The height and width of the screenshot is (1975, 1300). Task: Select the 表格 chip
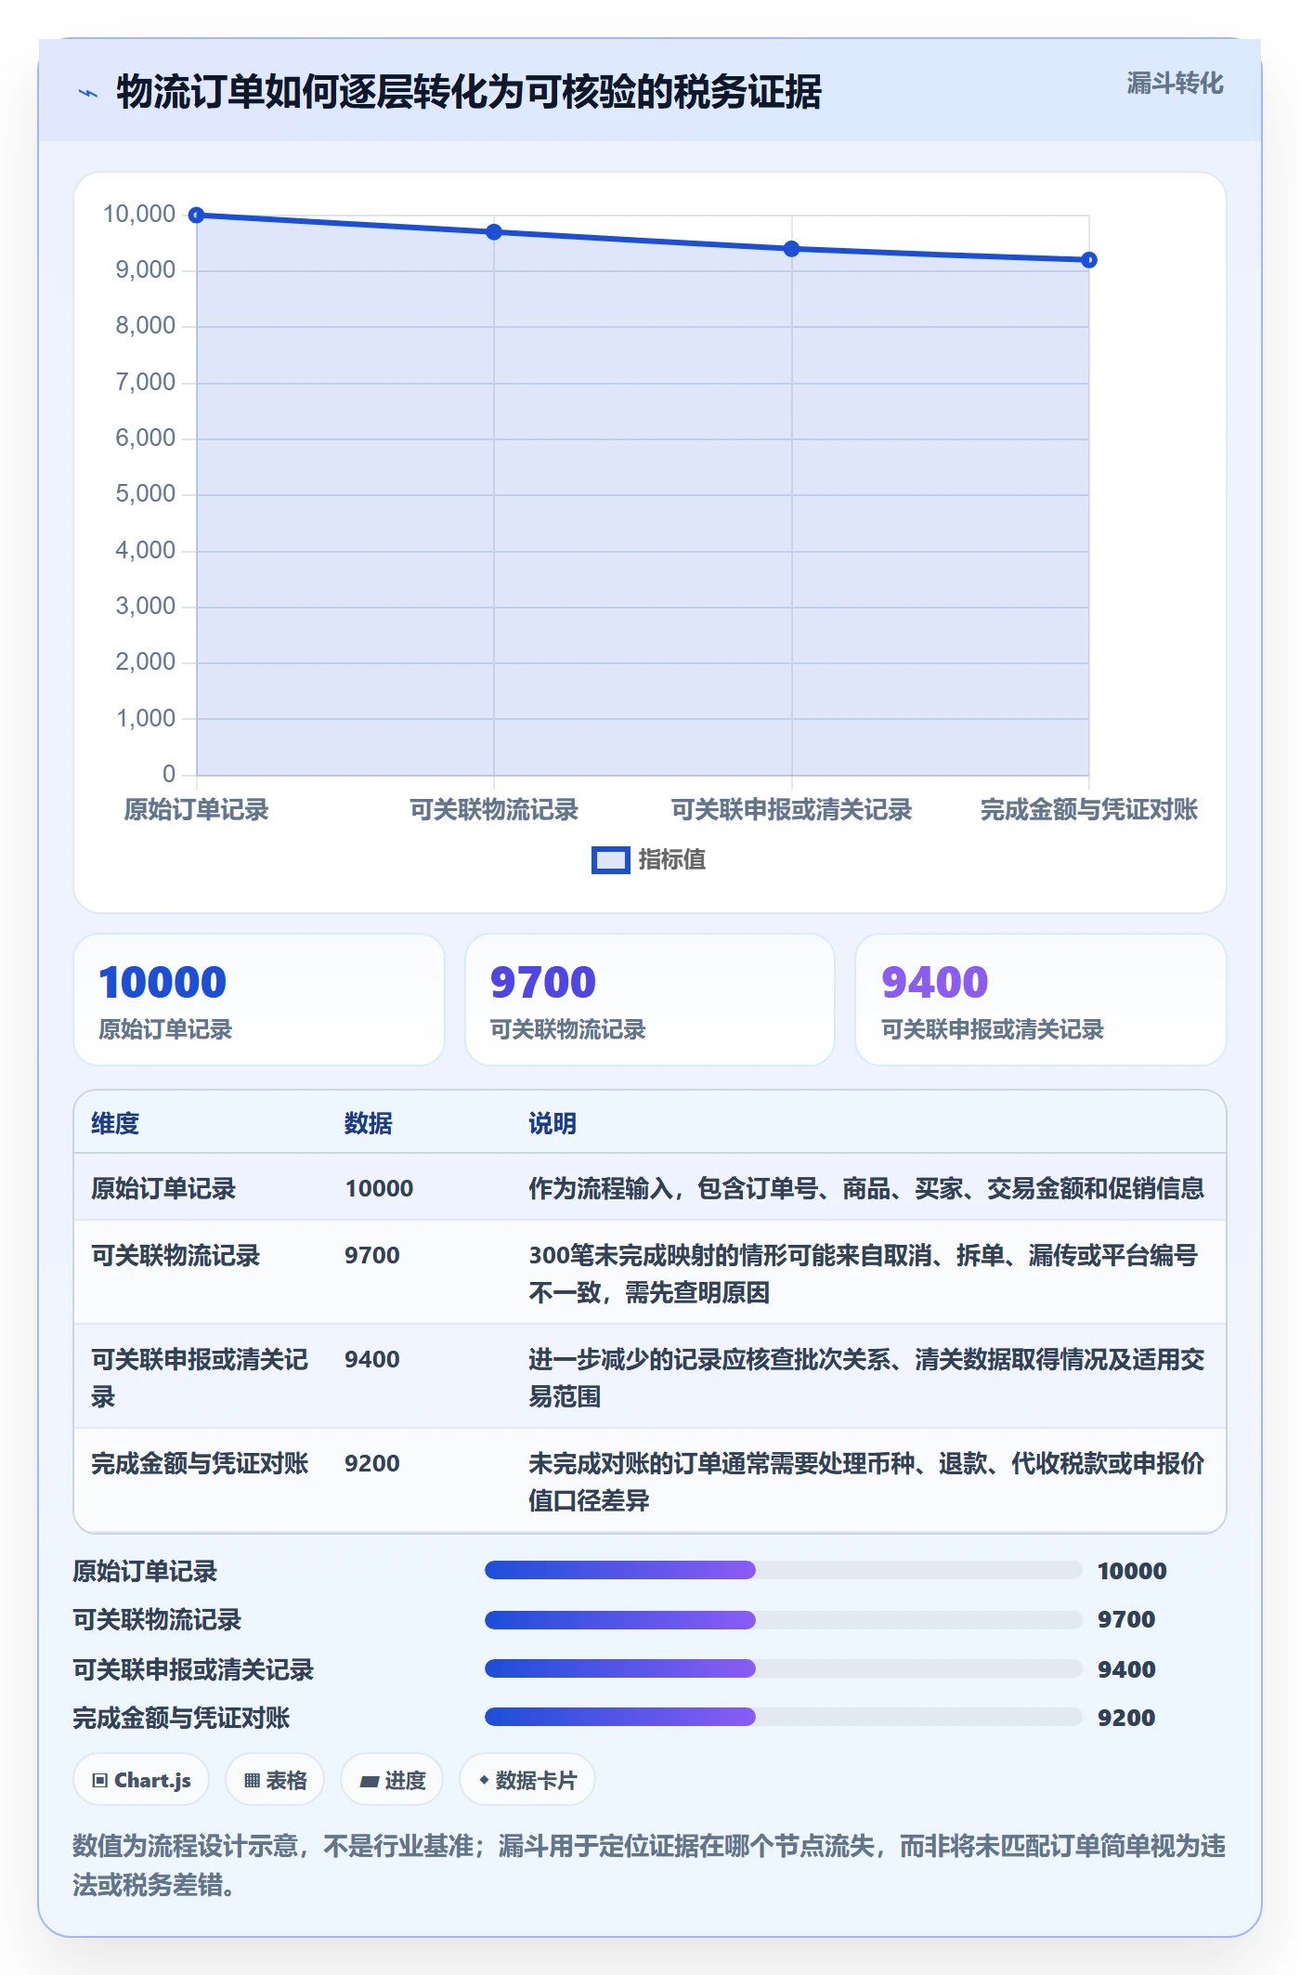[x=275, y=1780]
